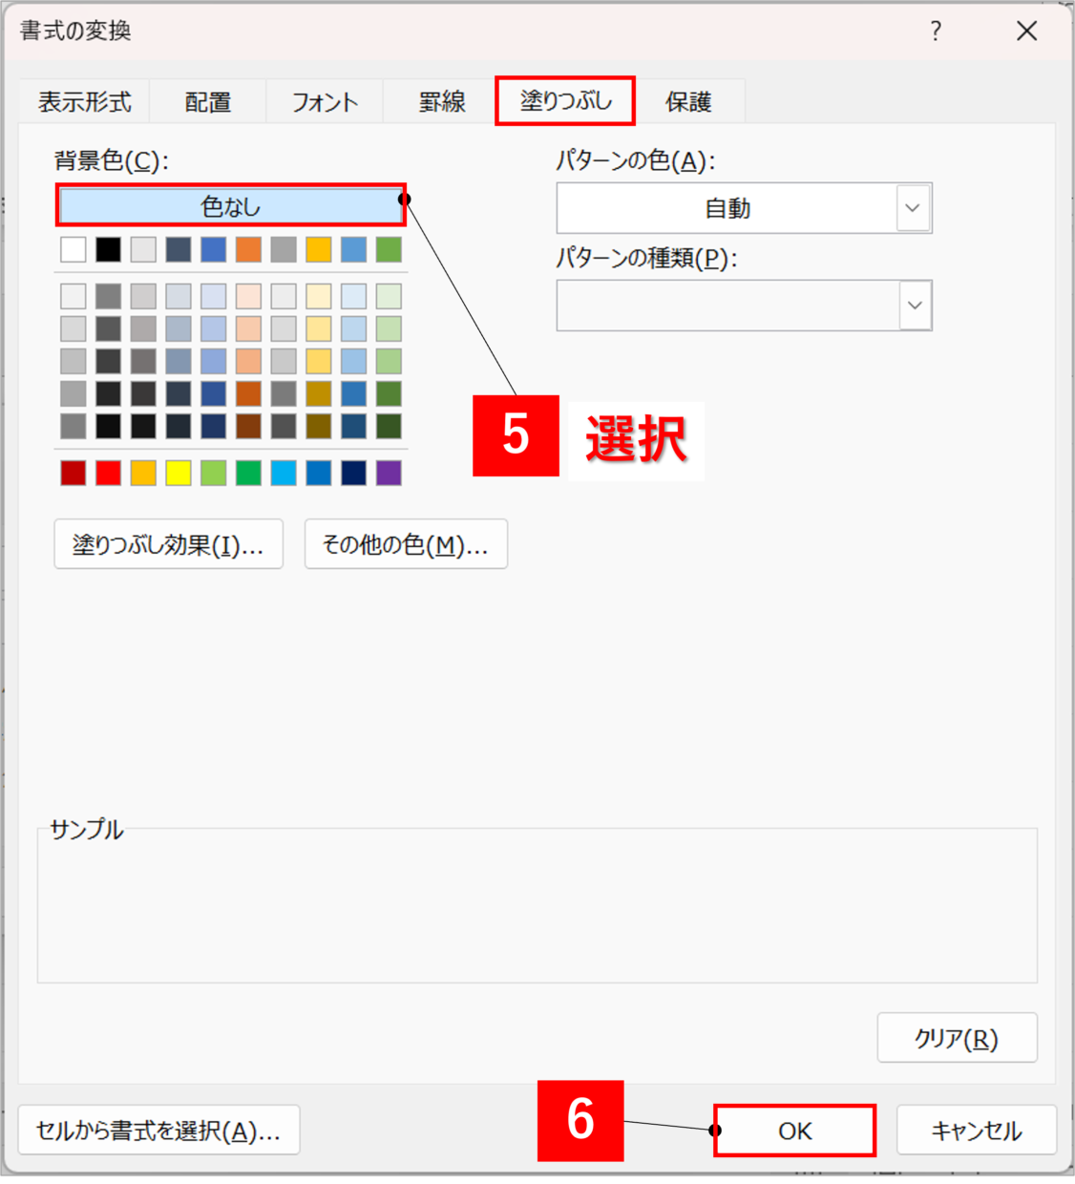Expand the パターンの種類 dropdown
Screen dimensions: 1075x1184
(x=745, y=306)
